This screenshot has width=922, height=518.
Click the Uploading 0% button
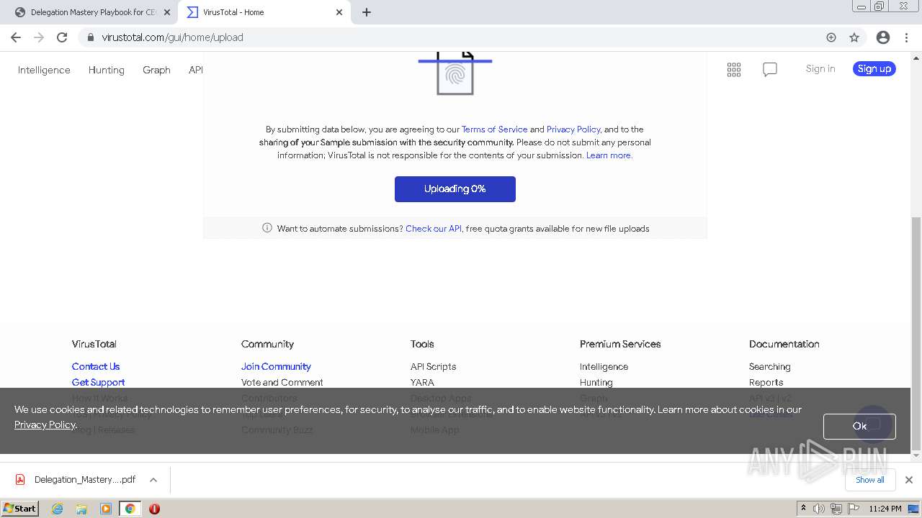455,189
